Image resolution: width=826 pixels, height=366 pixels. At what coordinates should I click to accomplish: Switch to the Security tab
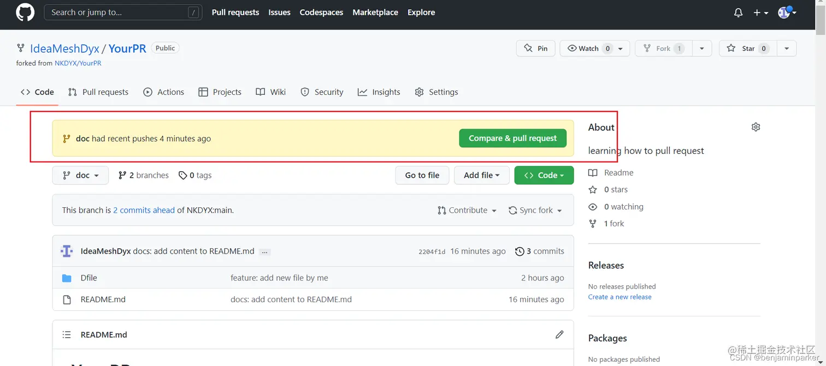click(322, 92)
